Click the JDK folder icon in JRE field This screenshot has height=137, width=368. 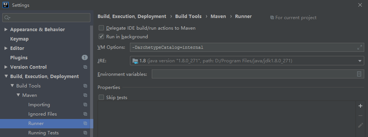135,61
